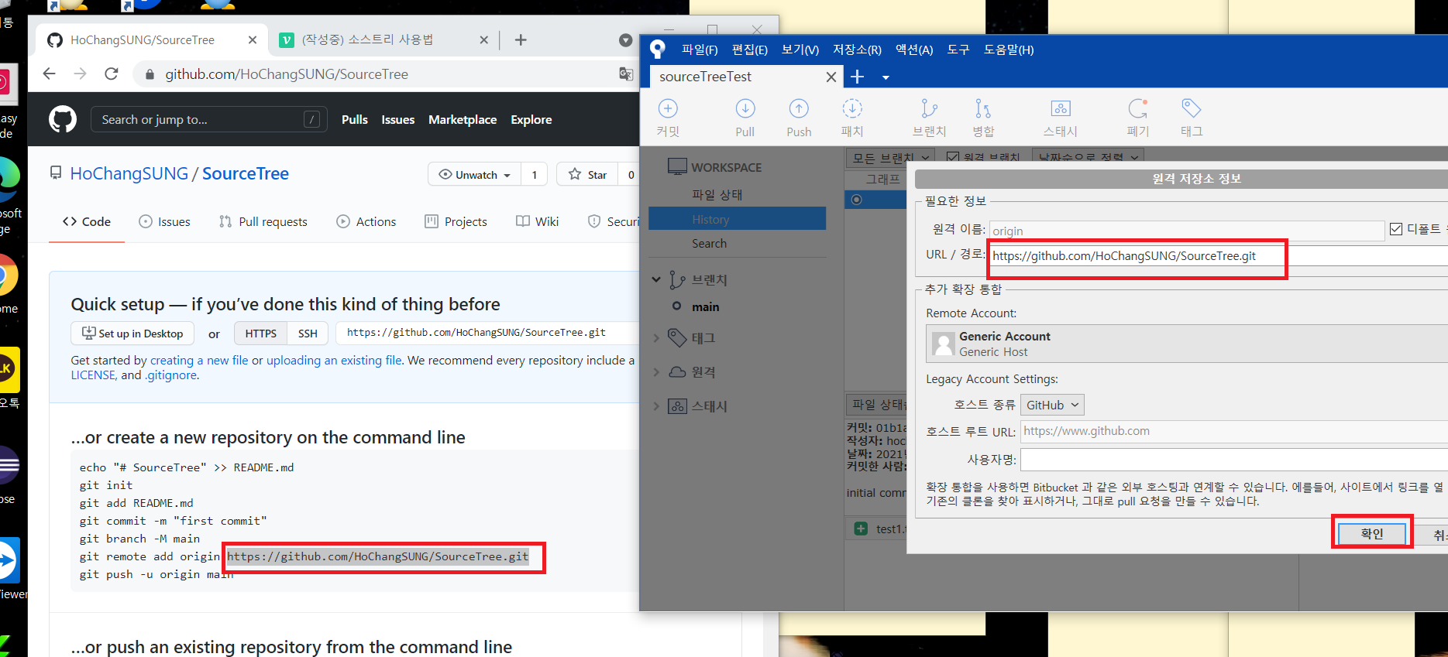Viewport: 1448px width, 657px height.
Task: Click the WORKSPACE monitor icon in sidebar
Action: click(677, 166)
